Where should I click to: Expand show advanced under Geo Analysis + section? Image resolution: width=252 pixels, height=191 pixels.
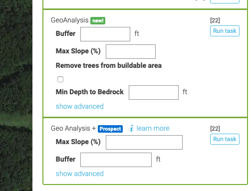[x=80, y=174]
